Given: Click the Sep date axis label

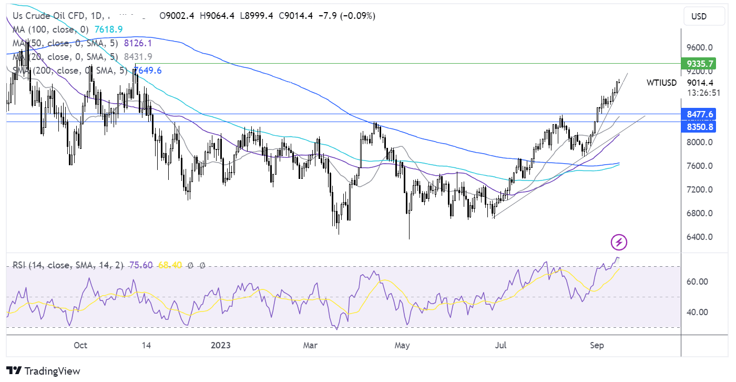Looking at the screenshot, I should click(597, 346).
